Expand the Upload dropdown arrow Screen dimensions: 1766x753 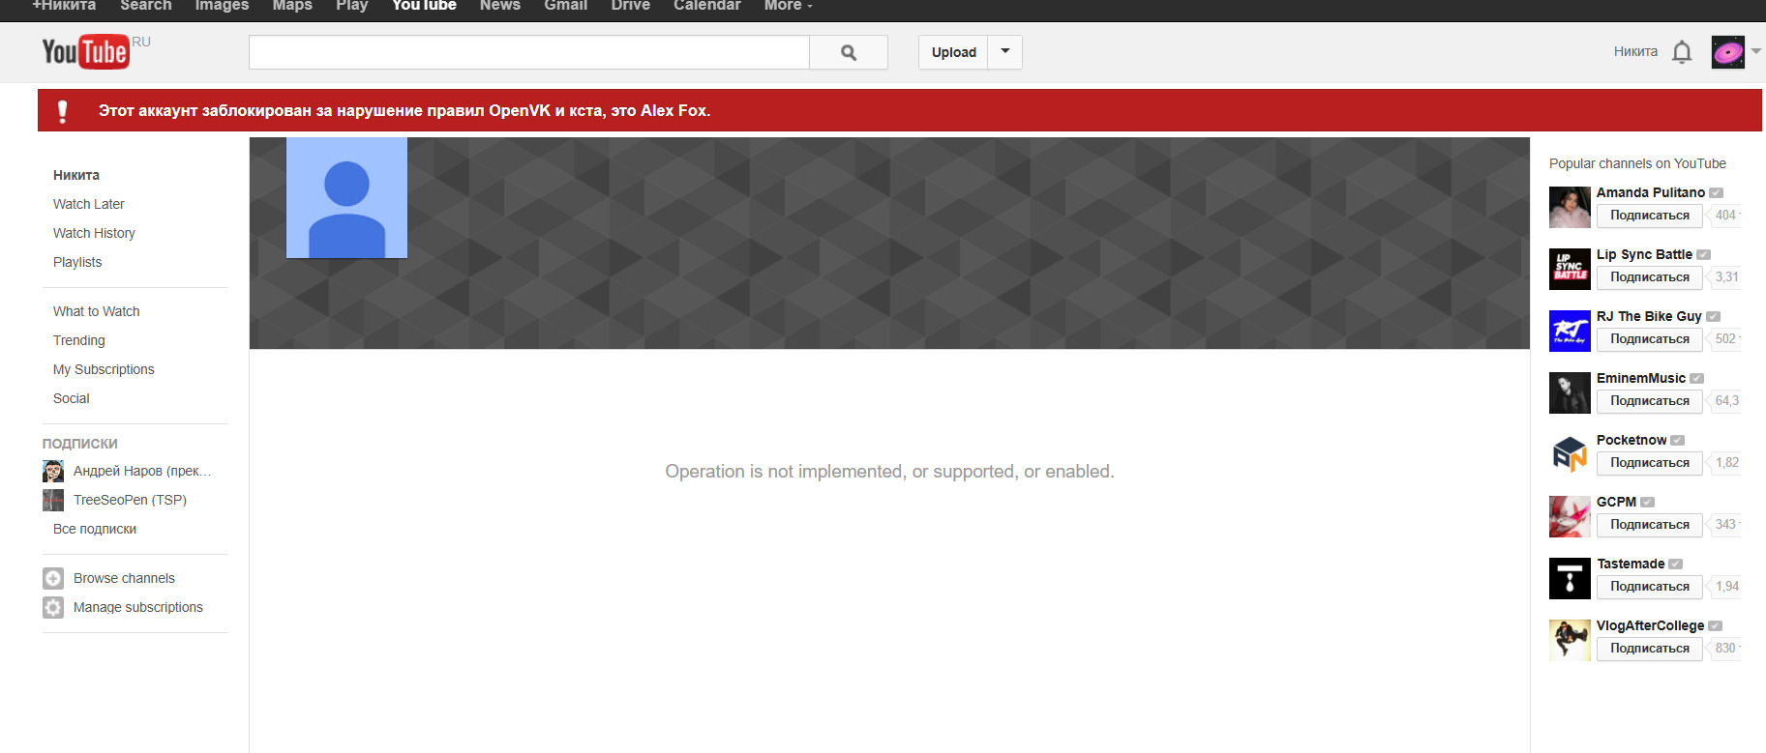coord(1005,52)
